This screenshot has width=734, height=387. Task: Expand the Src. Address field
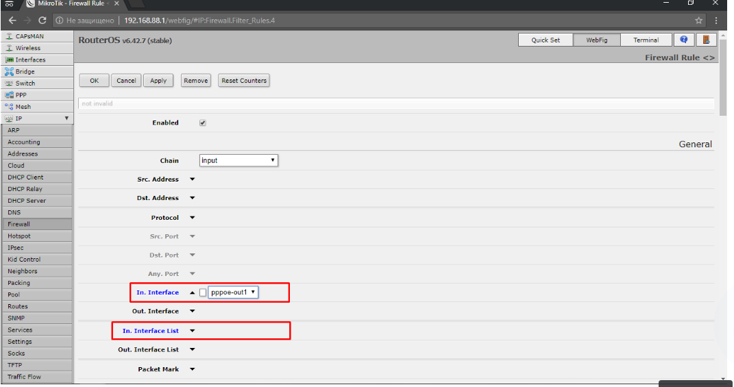click(x=193, y=179)
